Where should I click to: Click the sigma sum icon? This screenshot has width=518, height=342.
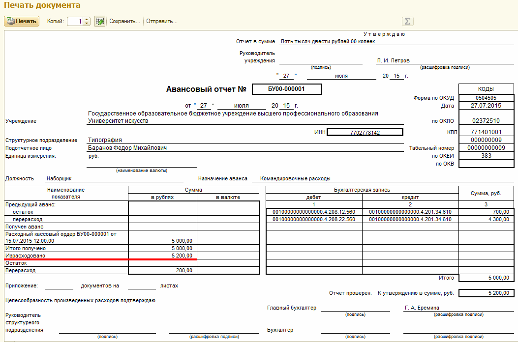pyautogui.click(x=408, y=22)
